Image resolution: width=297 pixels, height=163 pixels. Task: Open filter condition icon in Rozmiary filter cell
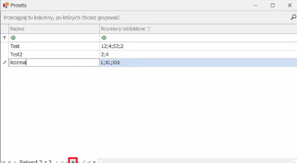click(103, 38)
